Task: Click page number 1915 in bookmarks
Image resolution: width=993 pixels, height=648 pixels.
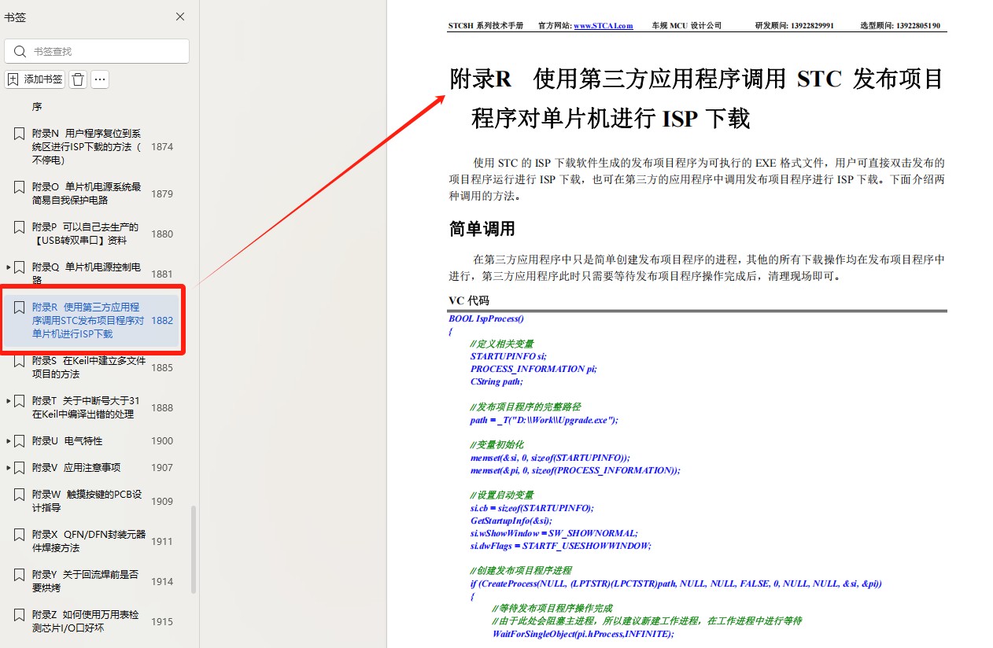Action: [x=162, y=621]
